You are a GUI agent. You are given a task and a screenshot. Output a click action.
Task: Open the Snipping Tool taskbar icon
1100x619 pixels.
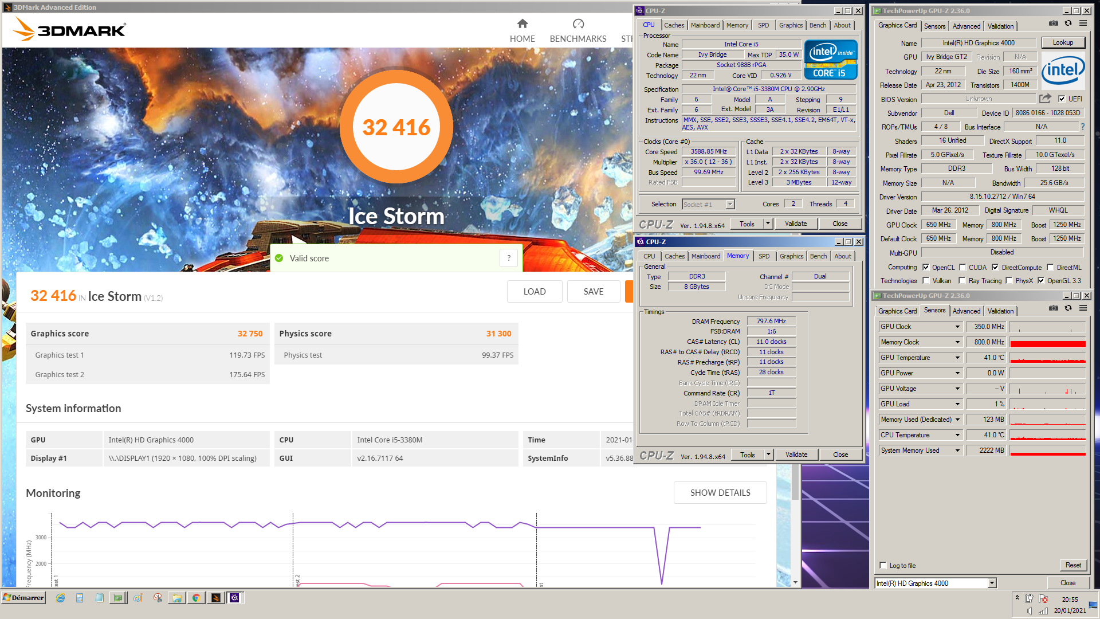pyautogui.click(x=158, y=598)
